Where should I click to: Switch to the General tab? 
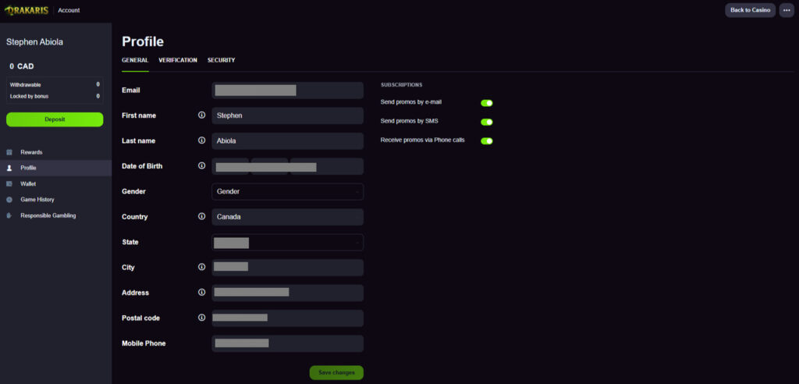pyautogui.click(x=135, y=60)
